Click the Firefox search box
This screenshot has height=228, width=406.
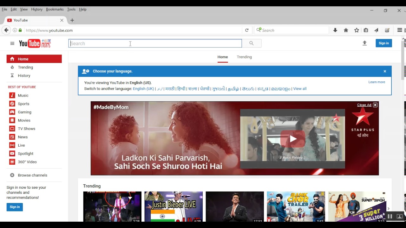click(292, 30)
